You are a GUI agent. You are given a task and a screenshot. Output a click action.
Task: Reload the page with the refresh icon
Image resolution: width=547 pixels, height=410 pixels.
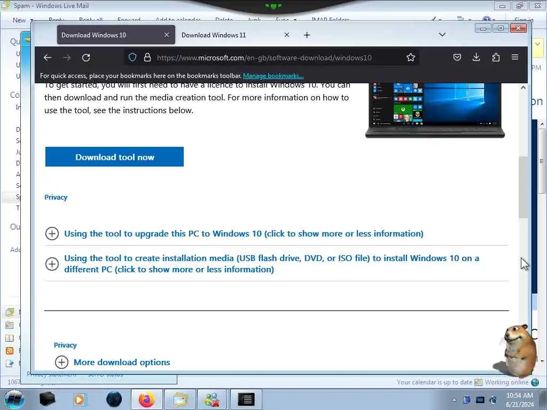(86, 58)
